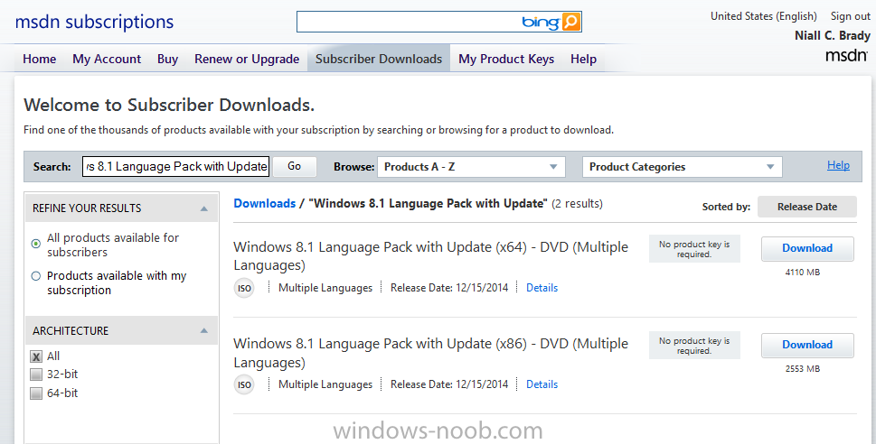Open Details for the x64 Language Pack
Viewport: 876px width, 444px height.
point(542,288)
